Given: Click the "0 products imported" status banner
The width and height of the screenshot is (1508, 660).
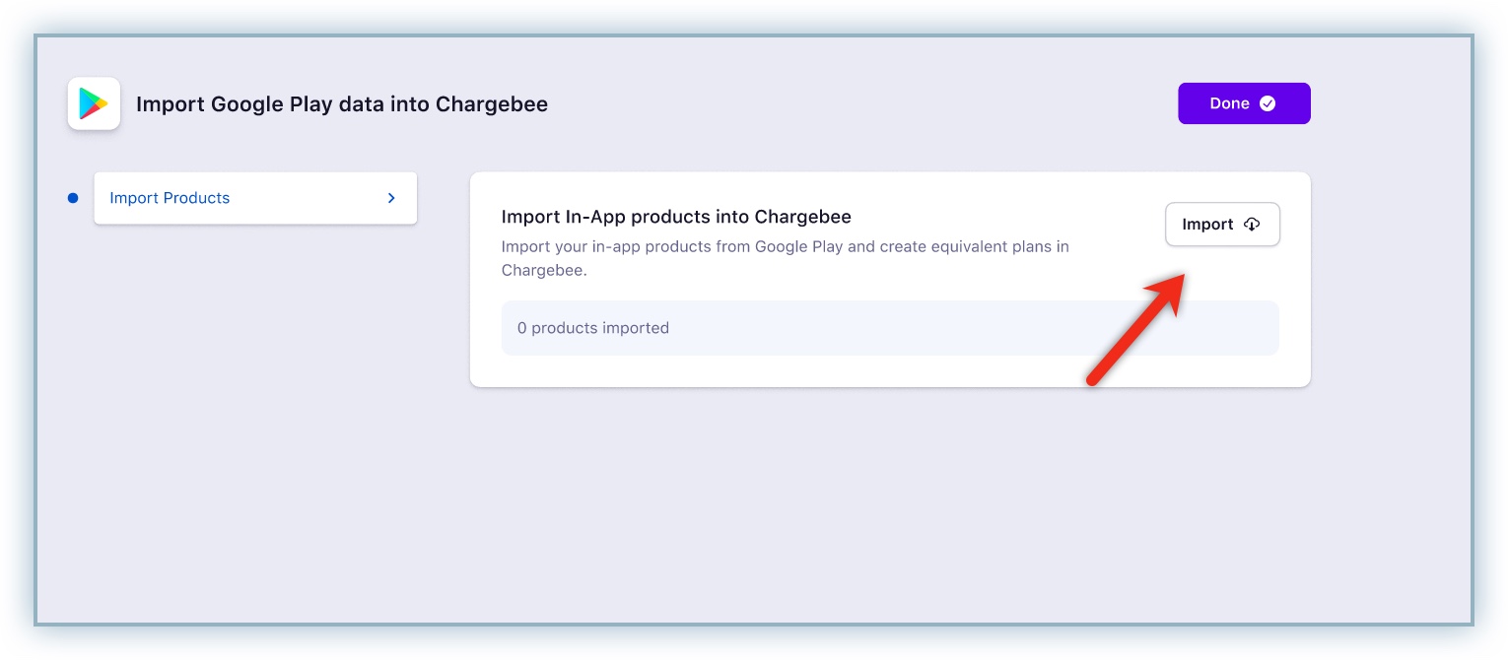Looking at the screenshot, I should [889, 328].
